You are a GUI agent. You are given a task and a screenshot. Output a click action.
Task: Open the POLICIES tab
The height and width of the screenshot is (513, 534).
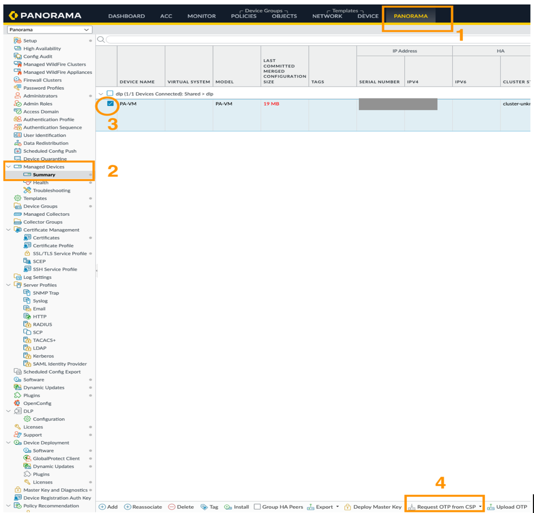point(244,16)
